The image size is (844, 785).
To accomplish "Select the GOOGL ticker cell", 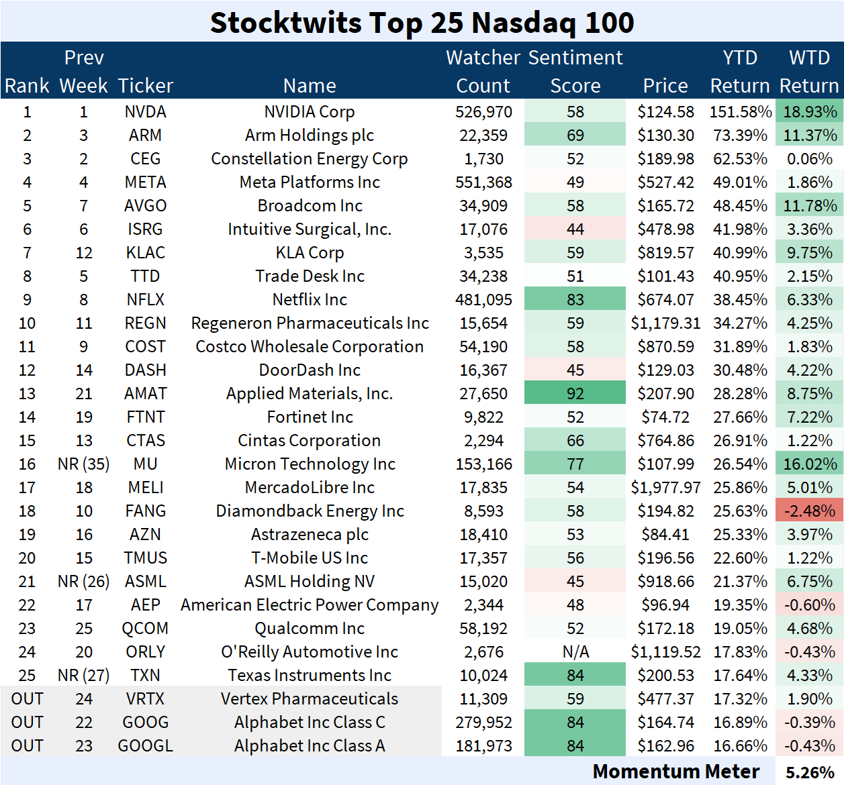I will tap(145, 746).
